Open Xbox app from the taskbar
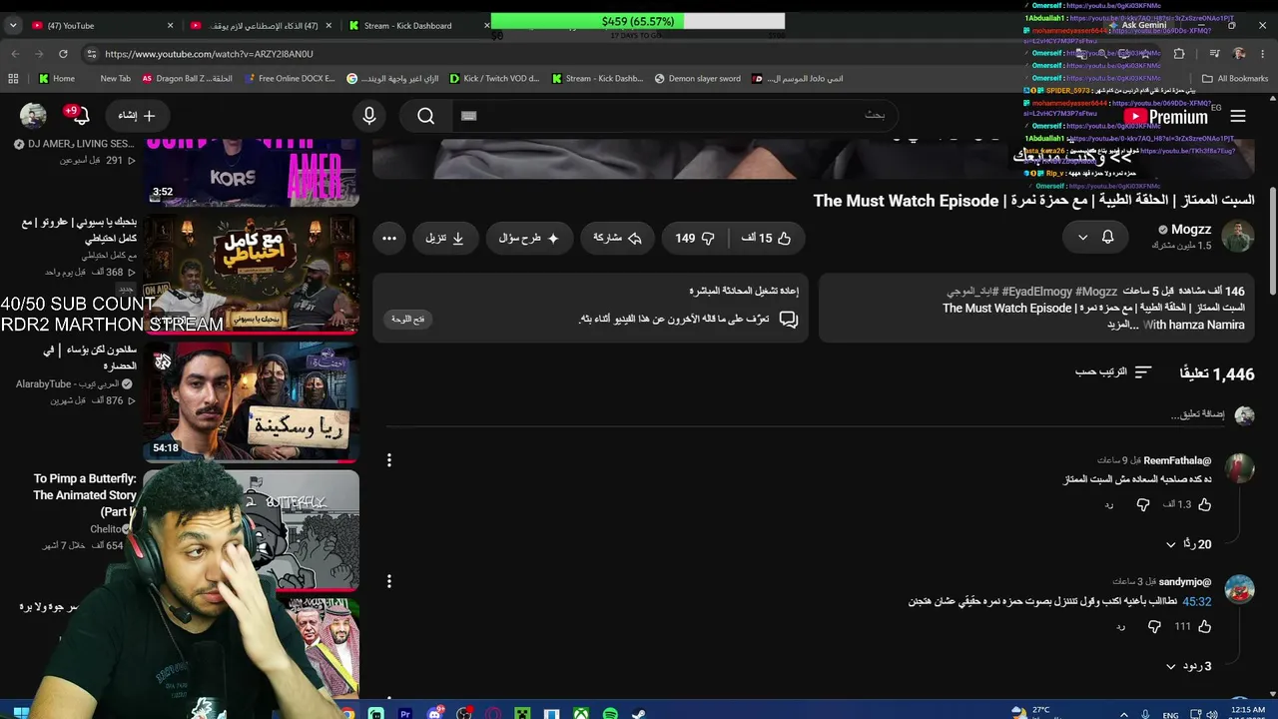The width and height of the screenshot is (1278, 719). 581,713
